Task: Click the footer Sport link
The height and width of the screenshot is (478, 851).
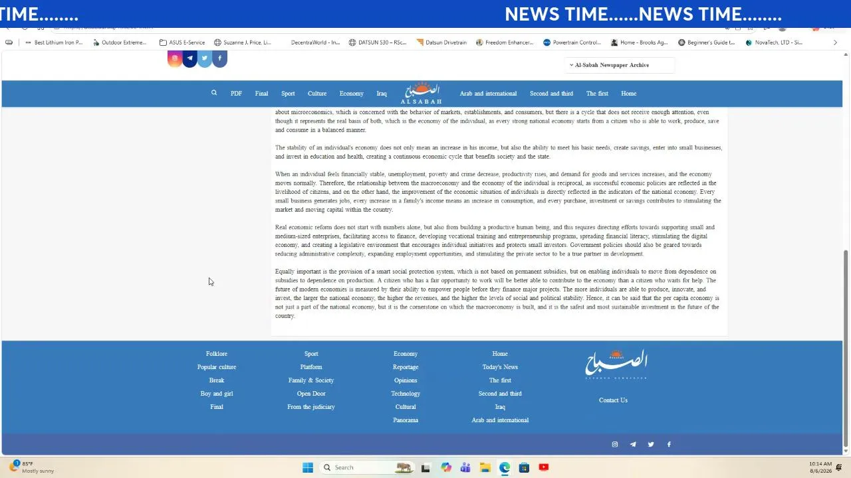Action: pyautogui.click(x=311, y=354)
